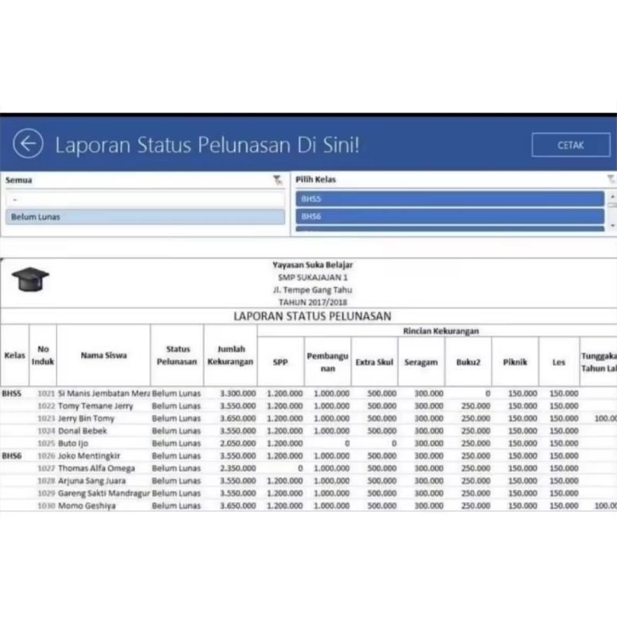Select the BHS5 class cell in table

(12, 393)
